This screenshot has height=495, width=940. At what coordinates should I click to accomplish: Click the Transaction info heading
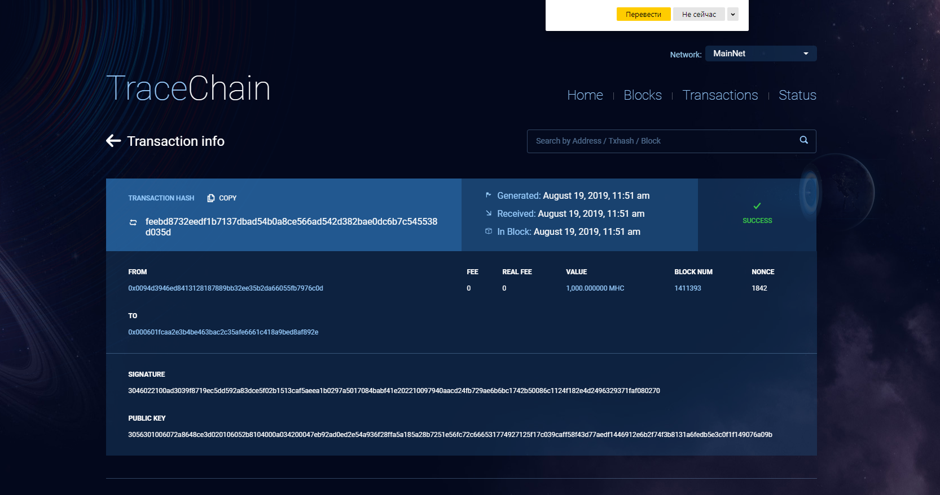(x=175, y=141)
